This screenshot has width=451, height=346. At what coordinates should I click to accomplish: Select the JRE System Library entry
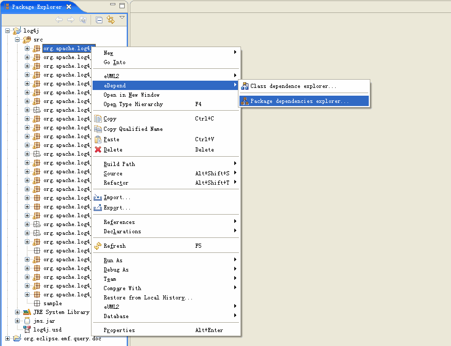61,312
